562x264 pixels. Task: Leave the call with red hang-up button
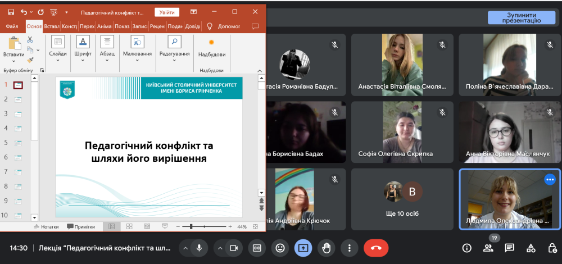tap(376, 248)
